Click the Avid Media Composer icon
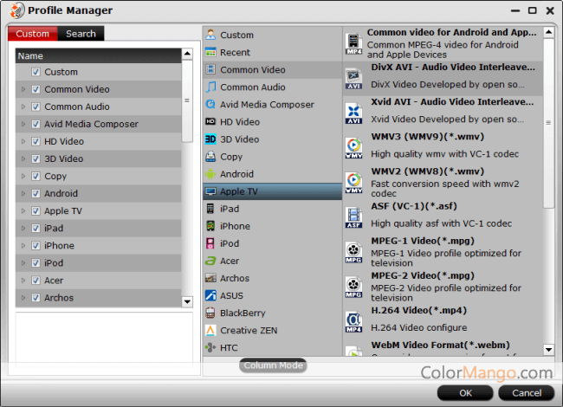 pyautogui.click(x=211, y=105)
